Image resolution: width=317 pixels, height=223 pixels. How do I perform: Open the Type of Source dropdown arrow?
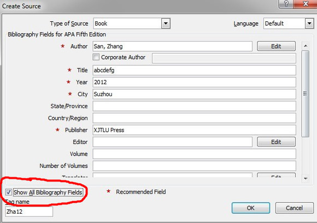(x=166, y=24)
